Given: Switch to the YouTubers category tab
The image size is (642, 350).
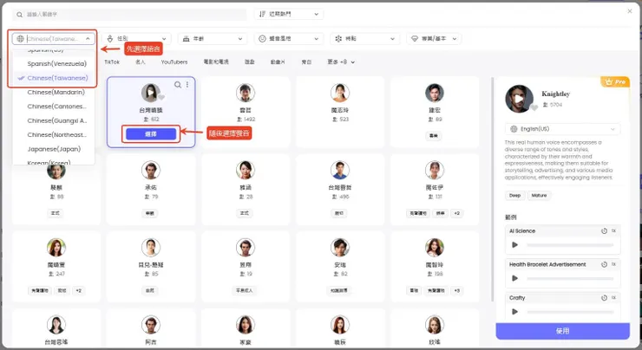Looking at the screenshot, I should tap(174, 62).
